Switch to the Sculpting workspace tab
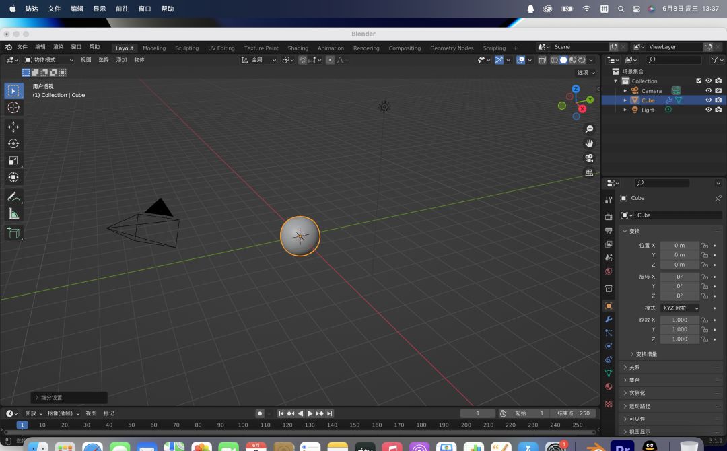This screenshot has height=451, width=727. pos(186,48)
